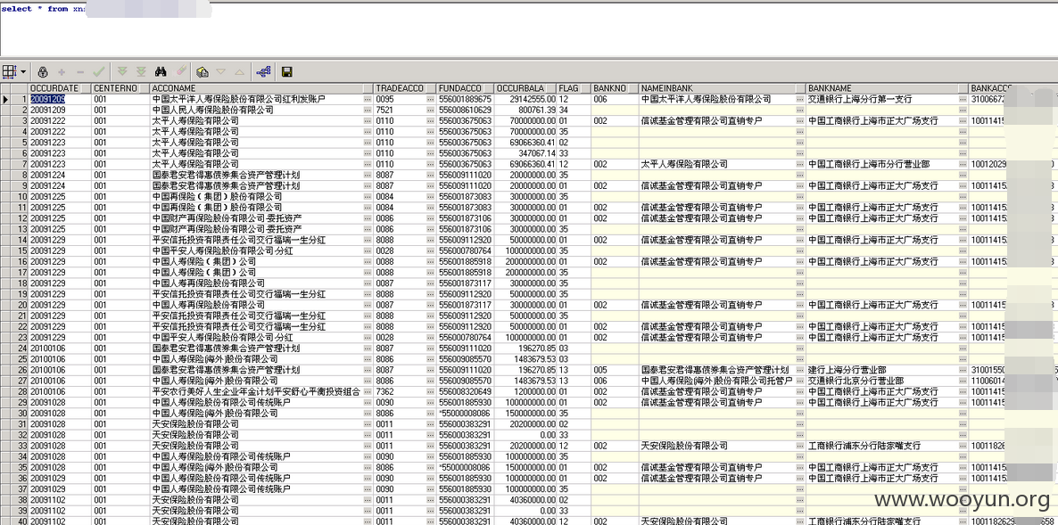Click the post changes checkmark icon
This screenshot has height=525, width=1058.
pos(99,71)
